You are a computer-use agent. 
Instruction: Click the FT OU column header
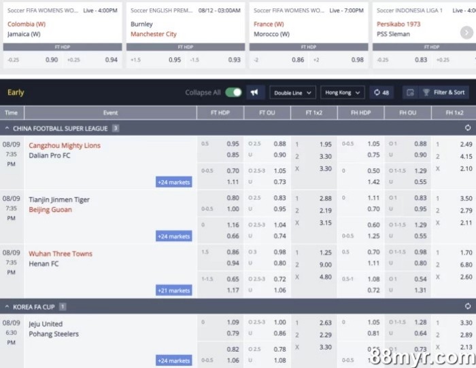(267, 113)
